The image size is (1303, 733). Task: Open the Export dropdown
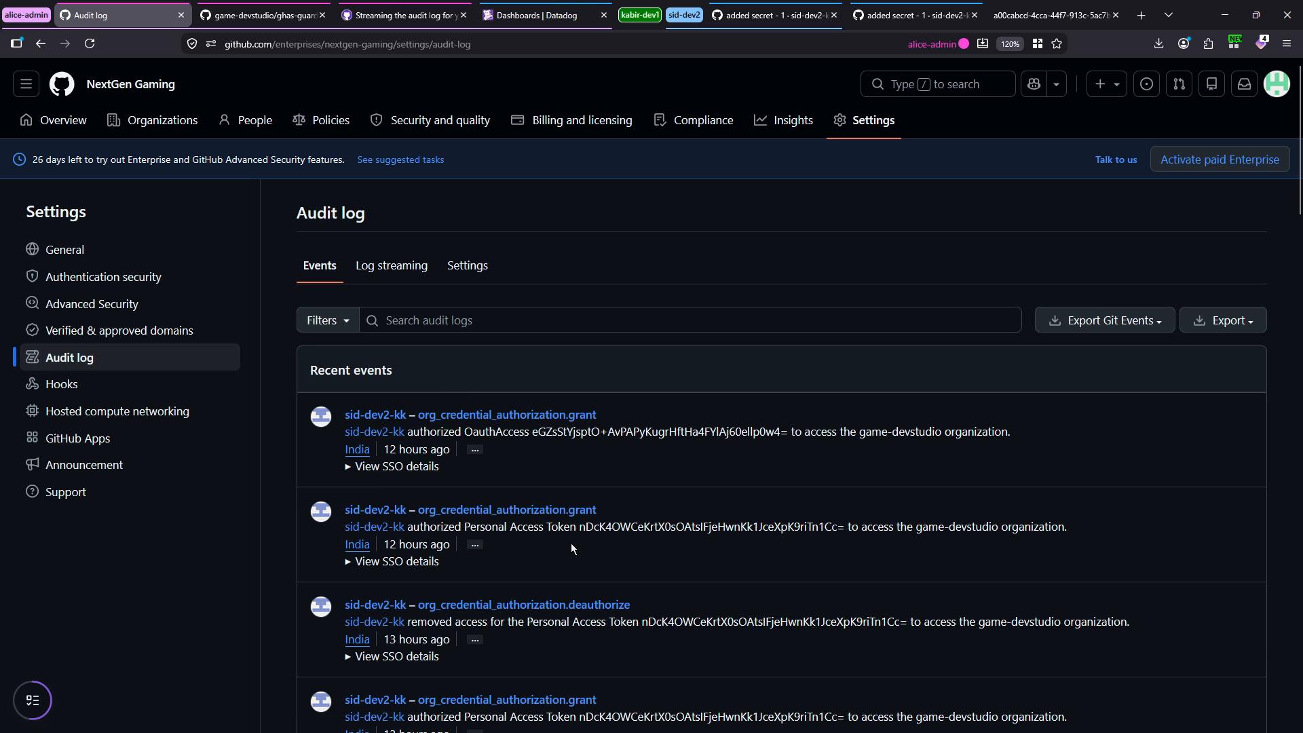(x=1223, y=320)
